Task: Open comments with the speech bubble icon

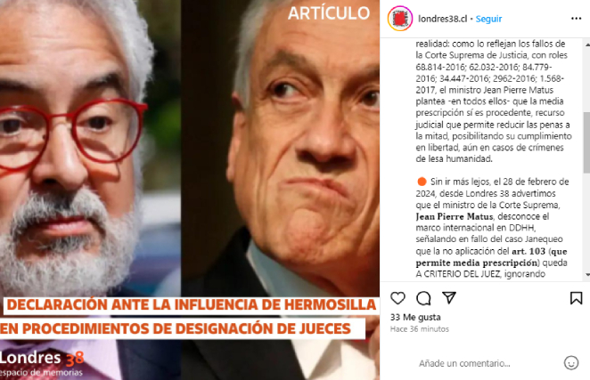Action: click(423, 298)
